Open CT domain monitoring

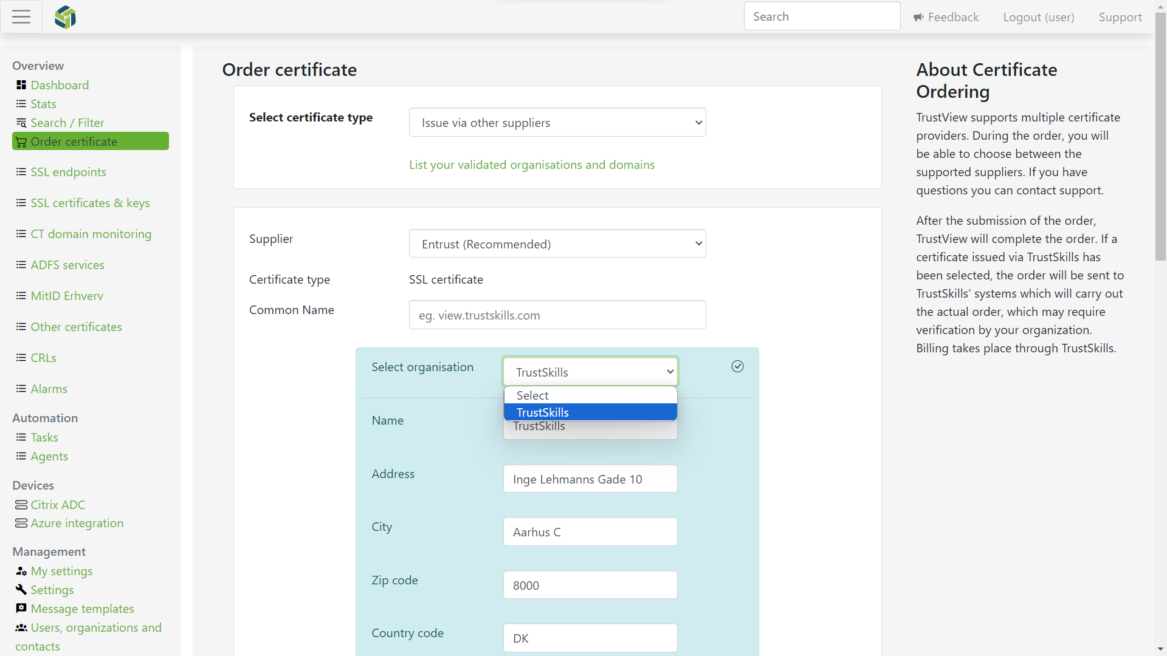click(x=91, y=234)
